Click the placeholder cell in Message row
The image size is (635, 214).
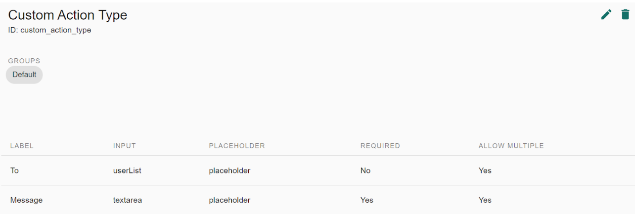tap(229, 200)
